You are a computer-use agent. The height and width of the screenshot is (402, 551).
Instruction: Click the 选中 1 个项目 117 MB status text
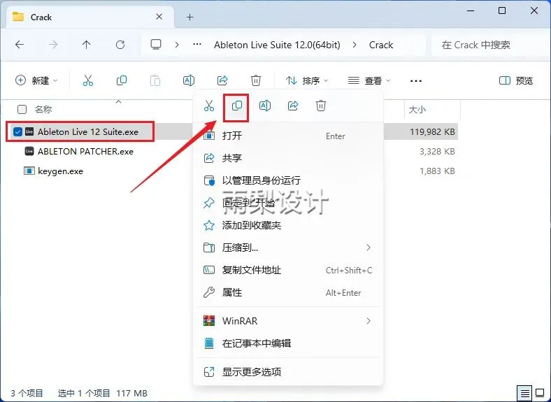103,393
